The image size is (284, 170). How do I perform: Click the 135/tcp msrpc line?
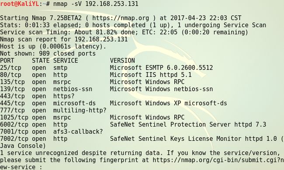[x=92, y=82]
